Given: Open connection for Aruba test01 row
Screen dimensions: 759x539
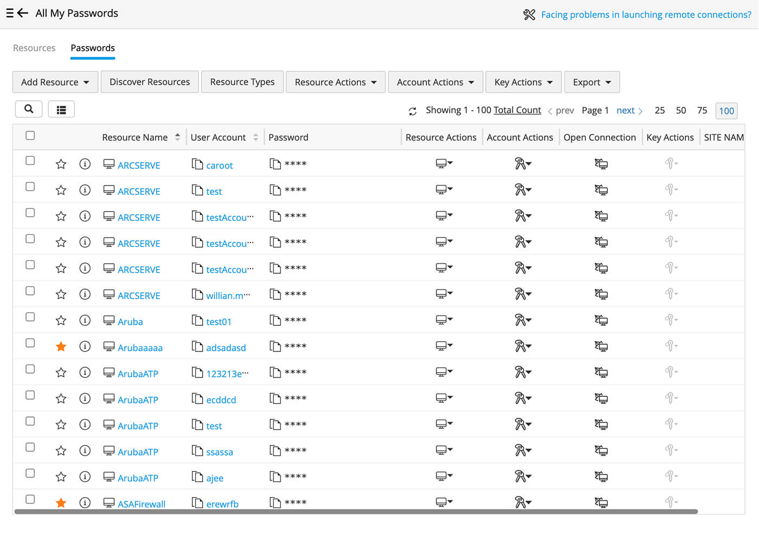Looking at the screenshot, I should click(601, 320).
